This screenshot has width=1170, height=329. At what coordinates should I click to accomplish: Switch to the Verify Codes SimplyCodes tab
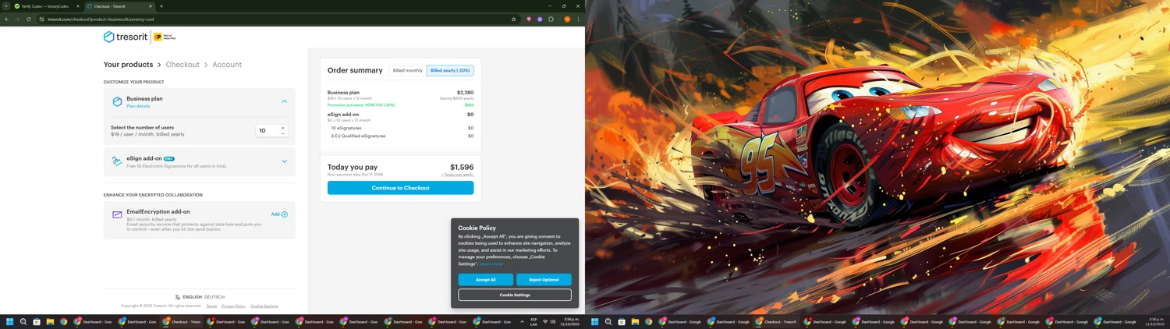(45, 6)
